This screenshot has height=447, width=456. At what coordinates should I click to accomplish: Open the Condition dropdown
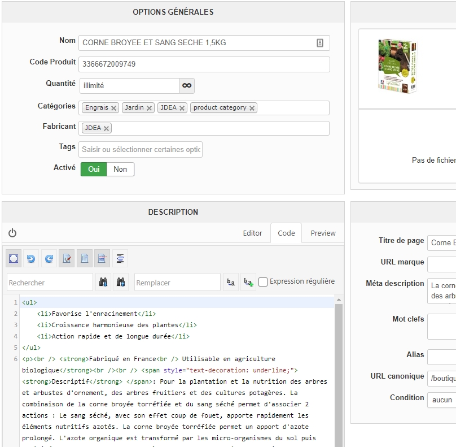tap(441, 400)
